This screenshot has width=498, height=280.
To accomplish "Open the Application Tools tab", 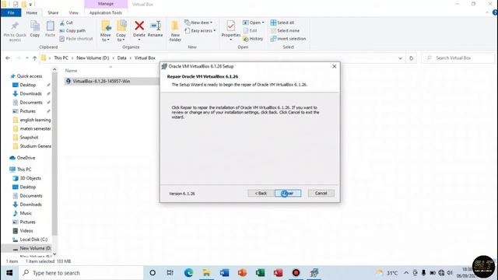I will pos(106,12).
